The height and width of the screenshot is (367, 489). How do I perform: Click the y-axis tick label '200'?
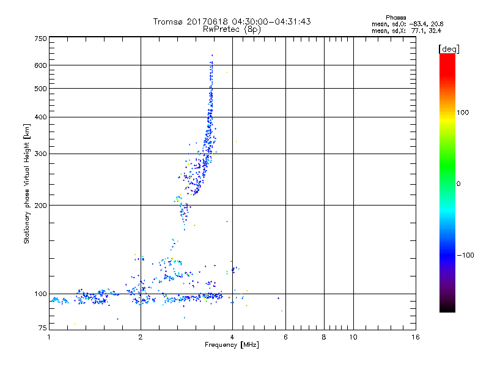(40, 206)
